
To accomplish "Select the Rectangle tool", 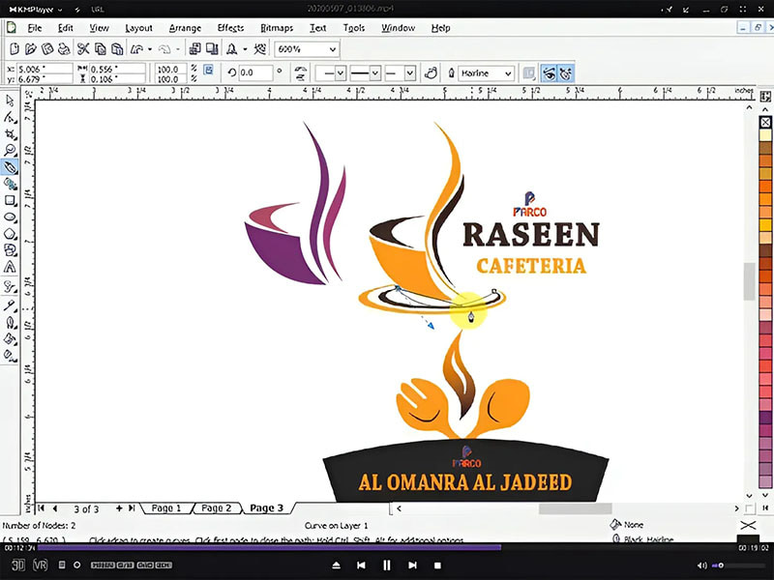I will pyautogui.click(x=10, y=200).
